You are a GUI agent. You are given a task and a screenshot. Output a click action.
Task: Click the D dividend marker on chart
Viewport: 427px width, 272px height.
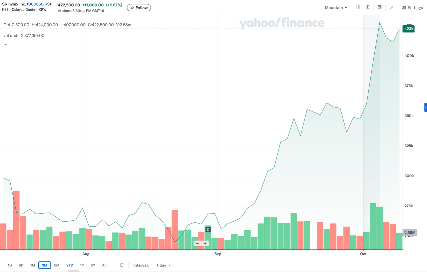(208, 229)
